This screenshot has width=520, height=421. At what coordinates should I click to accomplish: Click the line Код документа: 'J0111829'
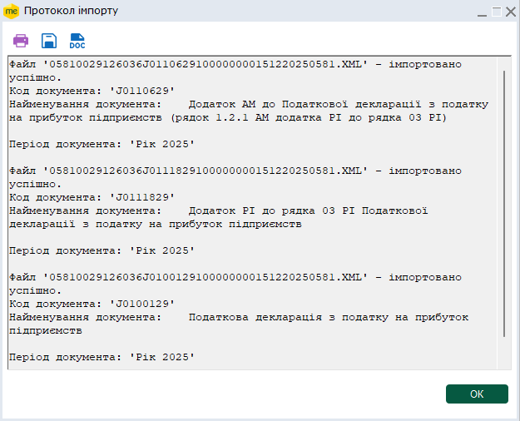92,197
